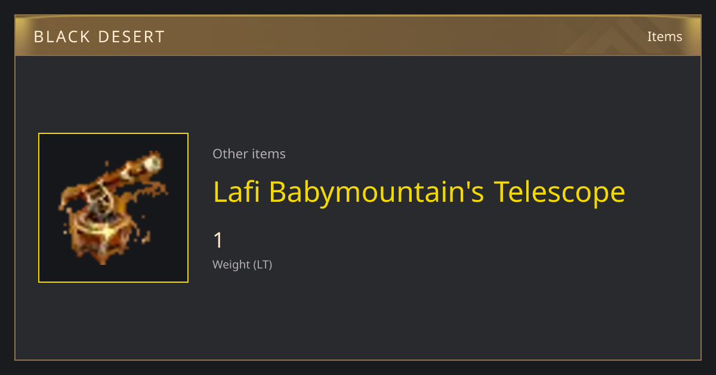Select the weight value 1
The width and height of the screenshot is (716, 375).
click(x=218, y=240)
